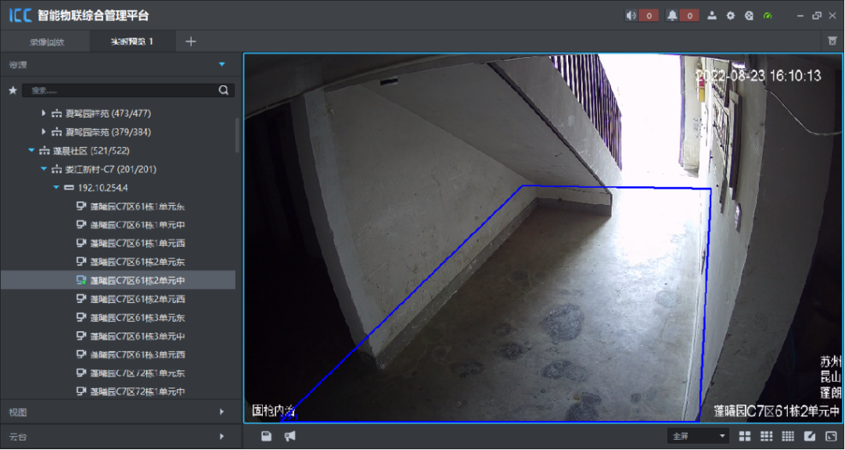845x450 pixels.
Task: Collapse the 192.10.254.4 device node
Action: click(56, 188)
